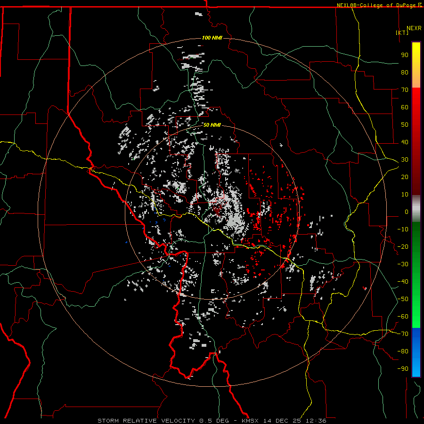This screenshot has height=424, width=424.
Task: Click the STORM RELATIVE VELOCITY caption text
Action: click(x=146, y=421)
